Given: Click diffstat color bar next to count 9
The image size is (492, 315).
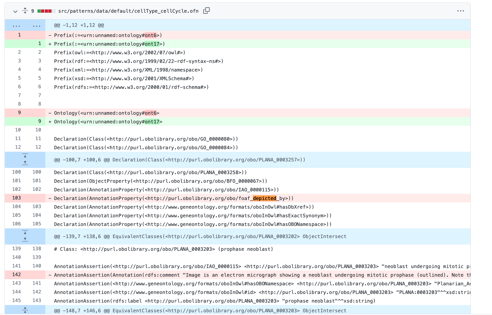Looking at the screenshot, I should 46,11.
